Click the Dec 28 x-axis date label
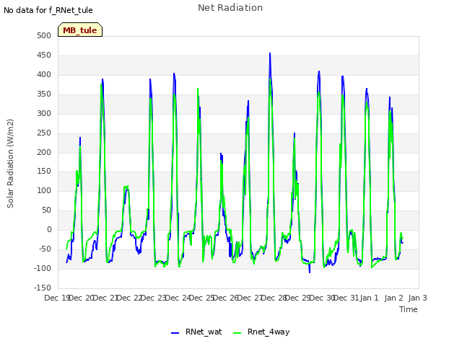This screenshot has height=346, width=462. tap(274, 298)
